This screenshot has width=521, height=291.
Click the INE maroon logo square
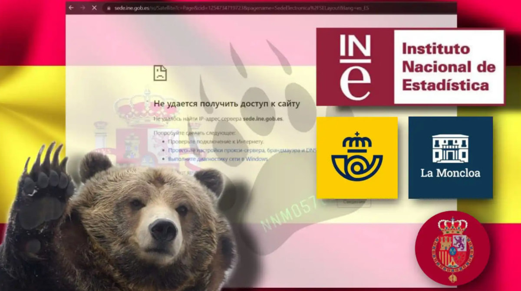click(355, 67)
